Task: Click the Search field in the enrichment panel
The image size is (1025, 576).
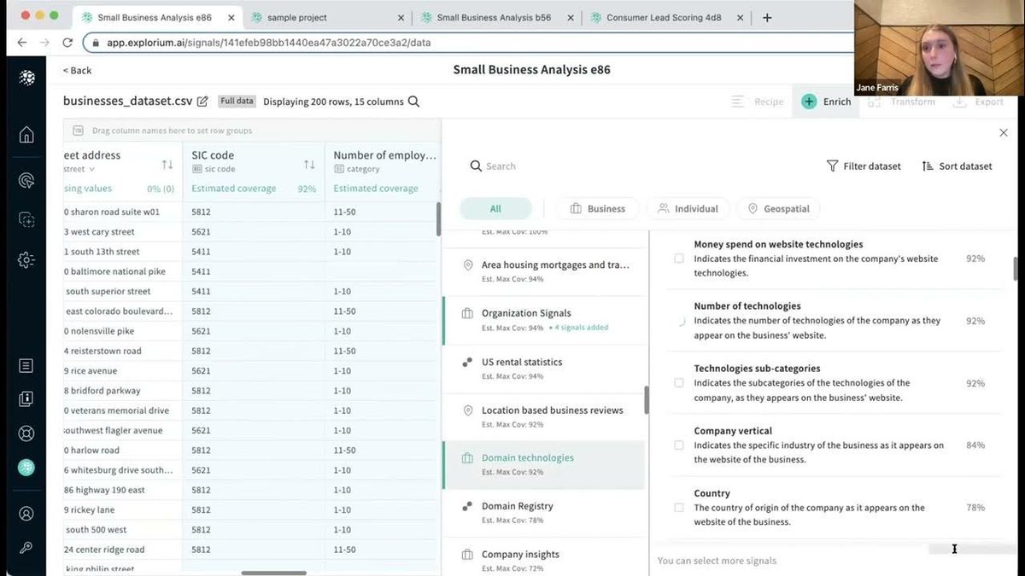Action: [x=512, y=166]
